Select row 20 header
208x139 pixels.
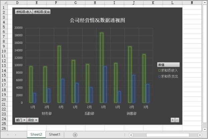click(x=4, y=99)
